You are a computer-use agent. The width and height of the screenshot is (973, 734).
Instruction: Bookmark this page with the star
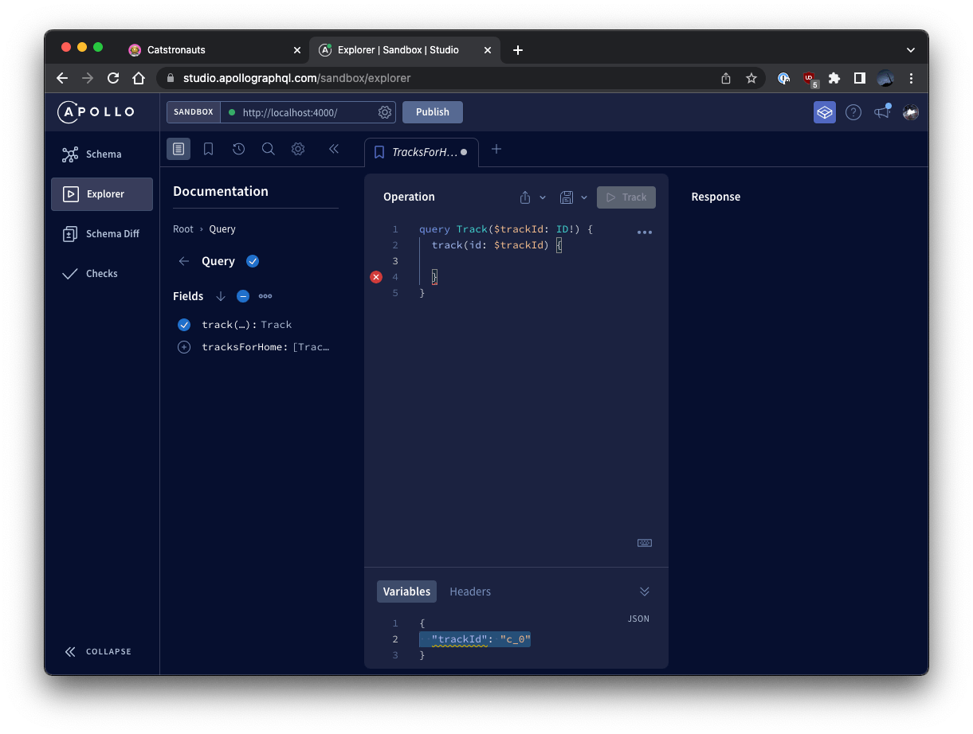[751, 78]
